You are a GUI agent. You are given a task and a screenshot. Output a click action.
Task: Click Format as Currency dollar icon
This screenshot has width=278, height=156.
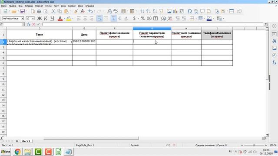(x=134, y=18)
